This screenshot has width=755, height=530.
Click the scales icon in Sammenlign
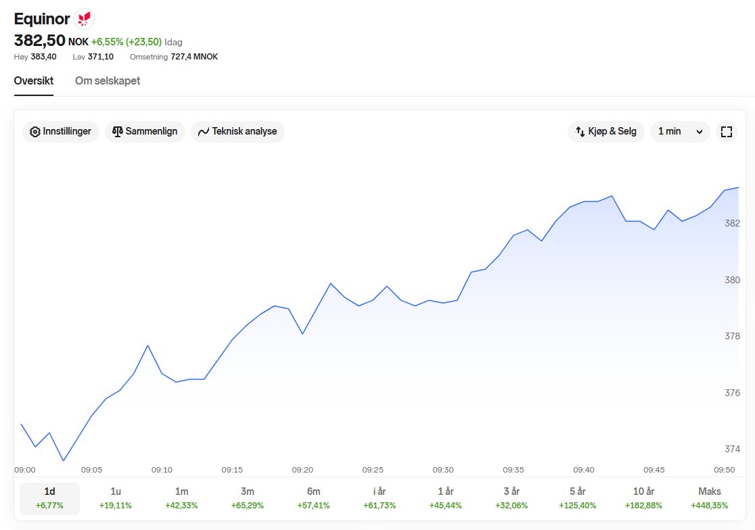click(x=118, y=131)
